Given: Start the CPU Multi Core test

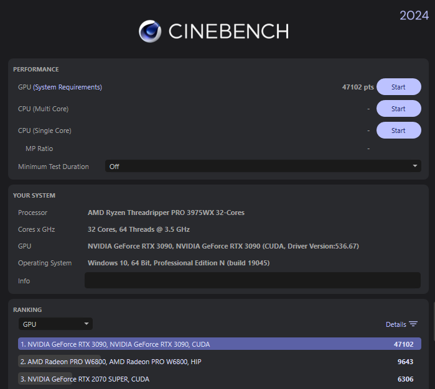Looking at the screenshot, I should [x=399, y=109].
